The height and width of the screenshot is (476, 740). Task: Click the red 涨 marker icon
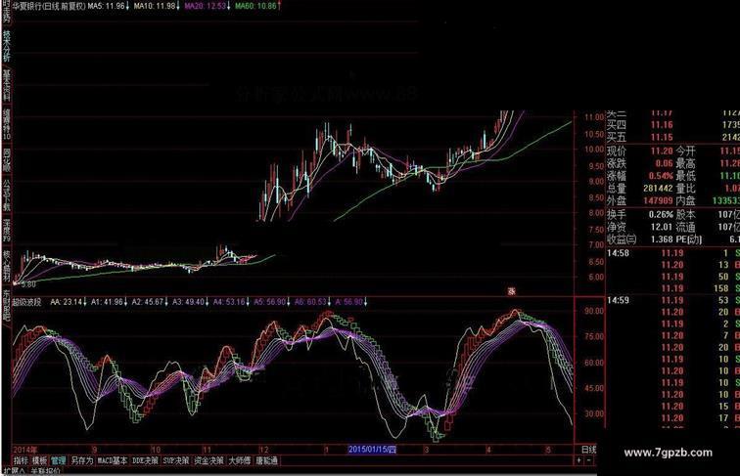pos(511,291)
